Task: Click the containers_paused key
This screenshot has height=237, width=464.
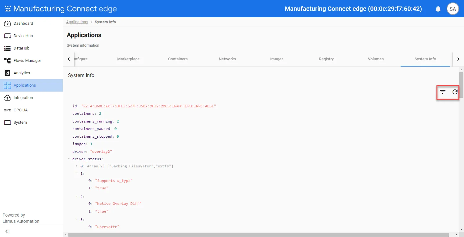Action: coord(91,129)
